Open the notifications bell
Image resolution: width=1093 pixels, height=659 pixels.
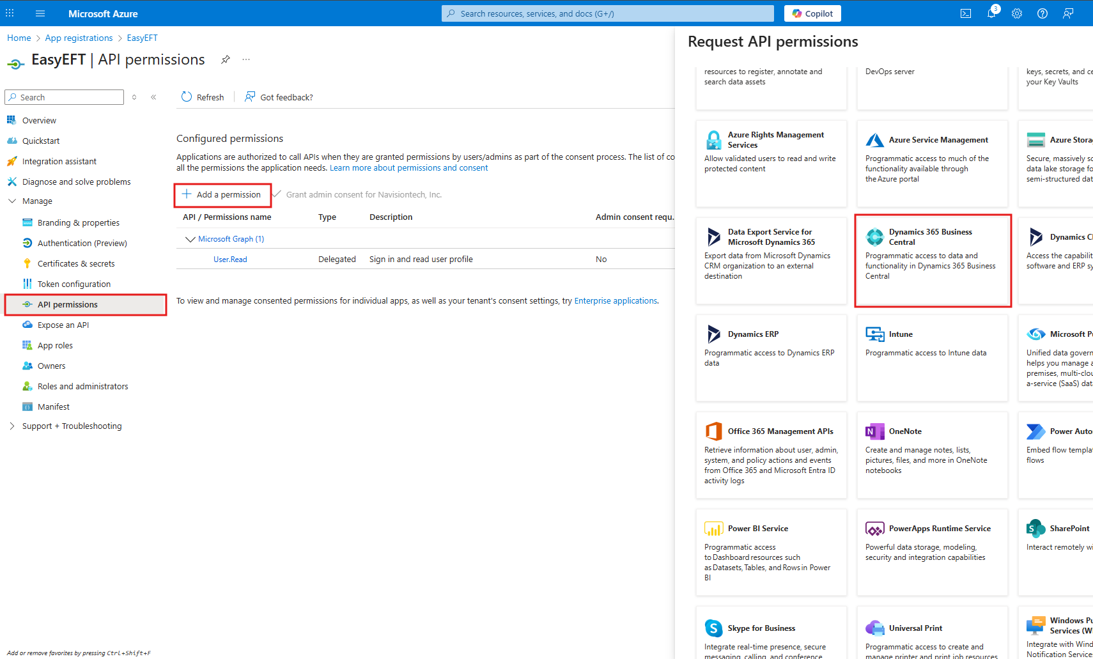[x=991, y=13]
